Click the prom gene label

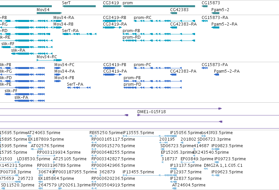point(128,3)
